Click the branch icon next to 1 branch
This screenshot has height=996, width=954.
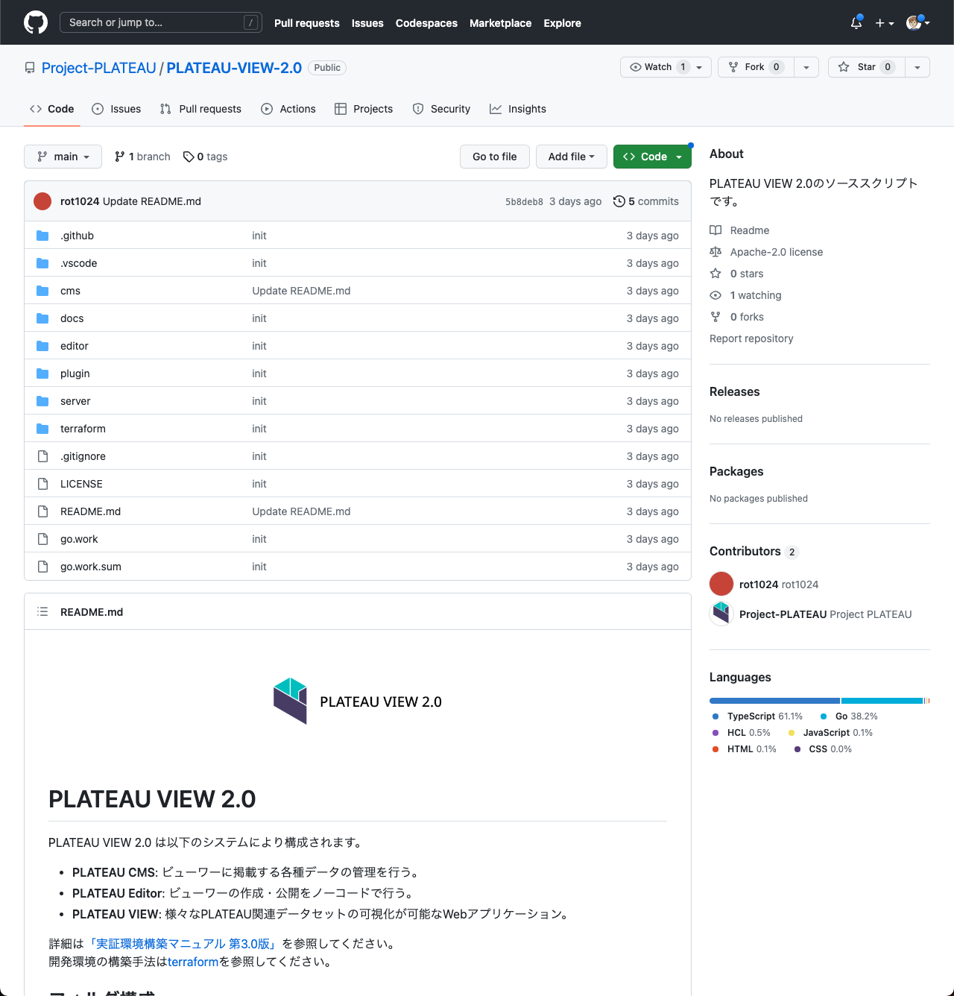click(x=120, y=157)
